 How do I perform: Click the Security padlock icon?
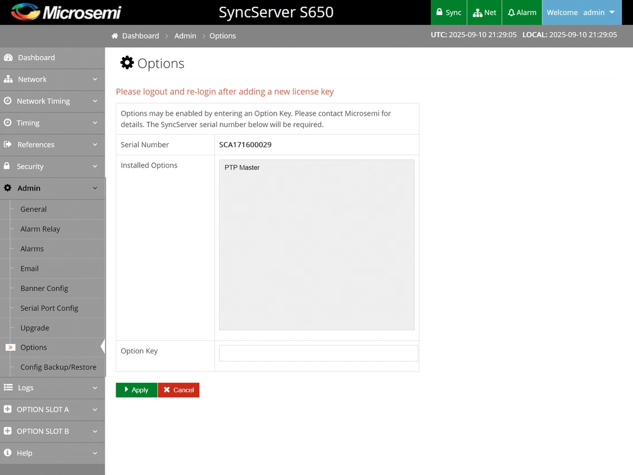click(x=7, y=166)
